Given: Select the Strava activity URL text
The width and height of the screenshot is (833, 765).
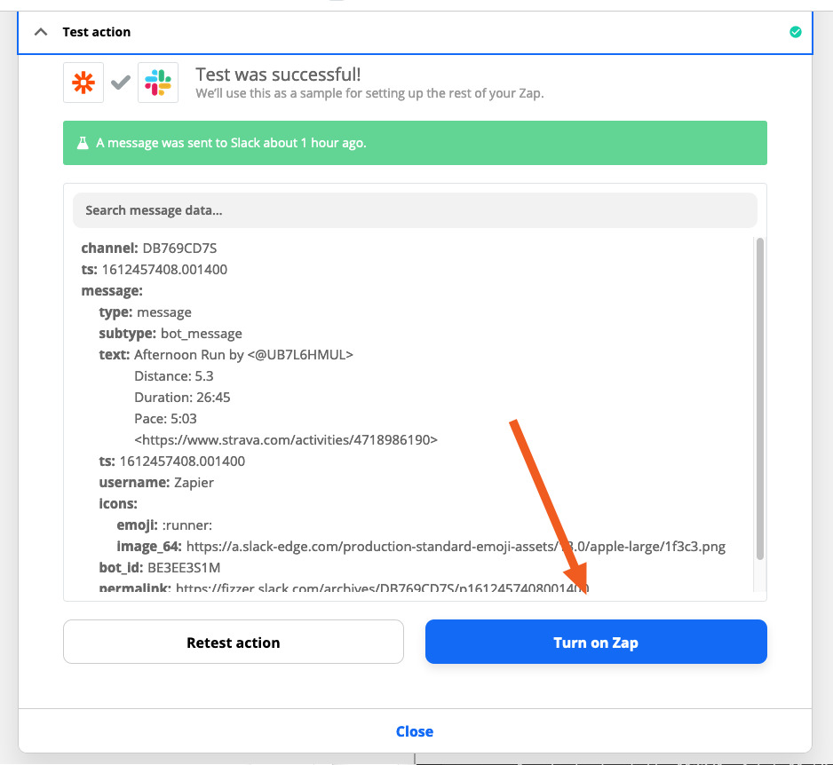Looking at the screenshot, I should [x=286, y=439].
